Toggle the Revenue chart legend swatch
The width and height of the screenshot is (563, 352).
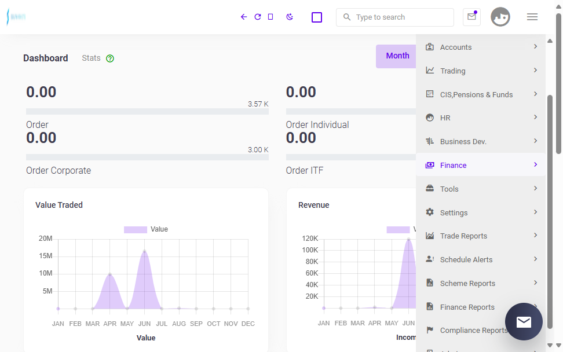398,230
